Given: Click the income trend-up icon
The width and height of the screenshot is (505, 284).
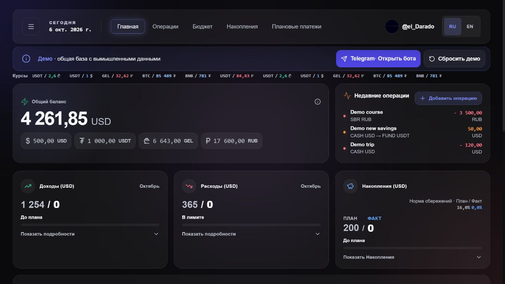Looking at the screenshot, I should (x=28, y=186).
